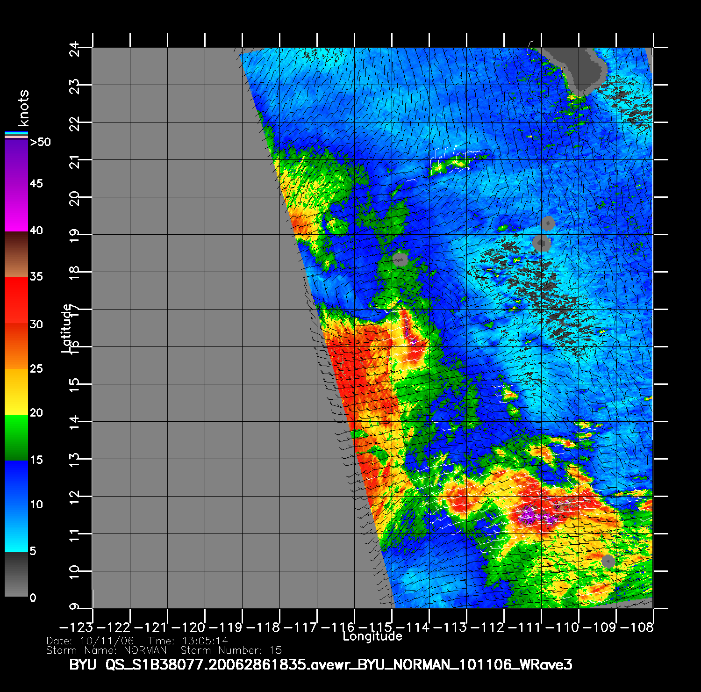Click the "knots" legend unit label
Image resolution: width=701 pixels, height=692 pixels.
tap(23, 108)
